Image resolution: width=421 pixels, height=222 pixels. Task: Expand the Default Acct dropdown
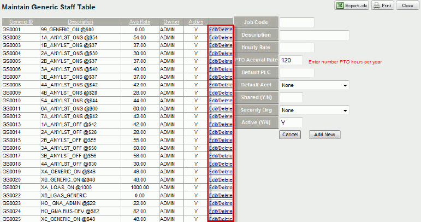point(315,85)
